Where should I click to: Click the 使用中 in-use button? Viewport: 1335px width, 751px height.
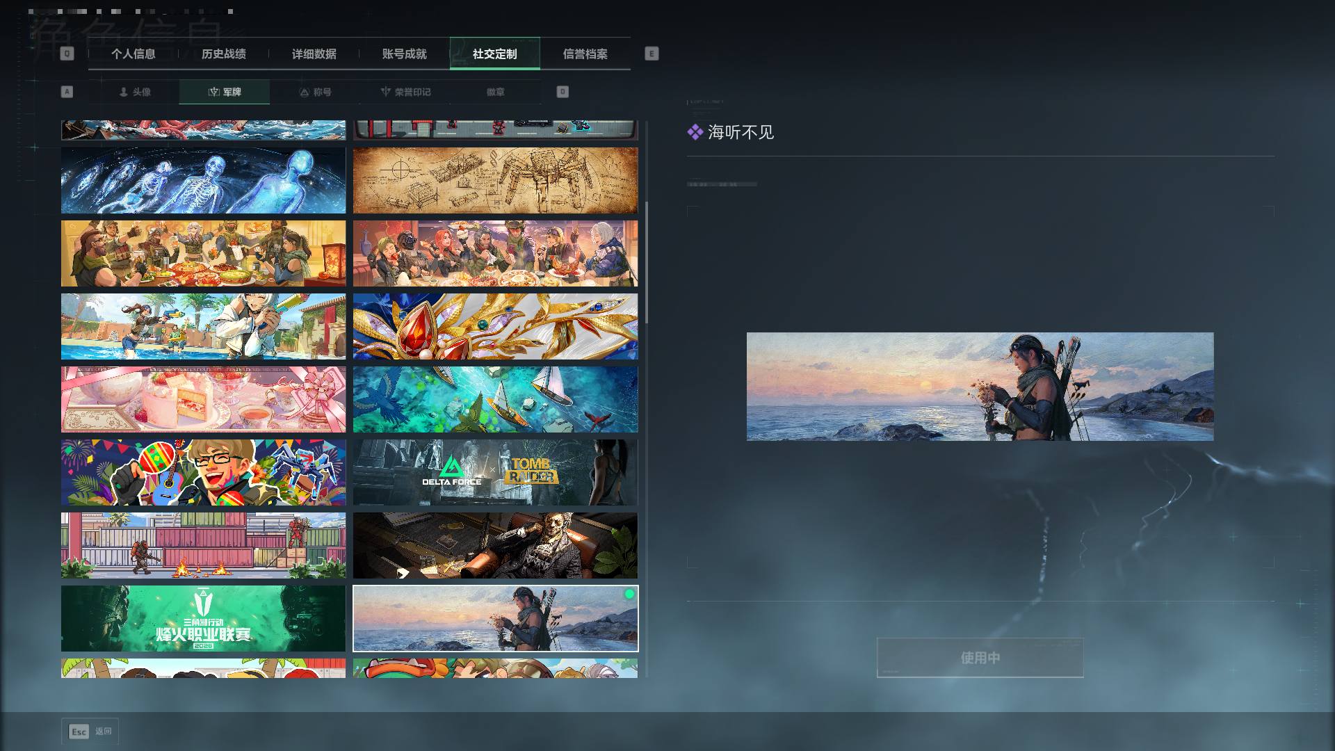(980, 657)
